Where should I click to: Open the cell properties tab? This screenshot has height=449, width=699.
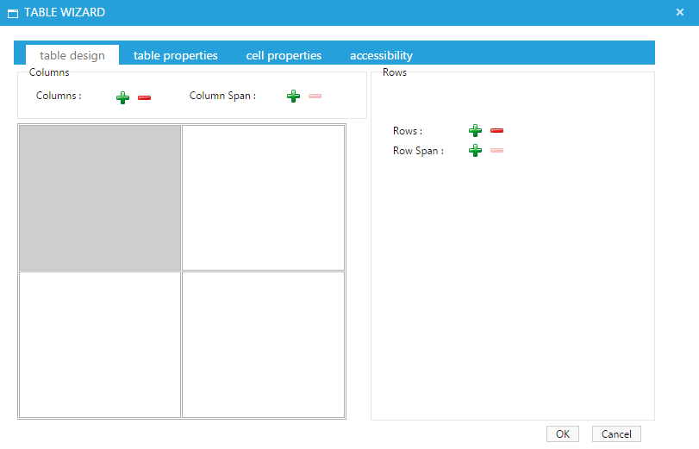(x=284, y=55)
